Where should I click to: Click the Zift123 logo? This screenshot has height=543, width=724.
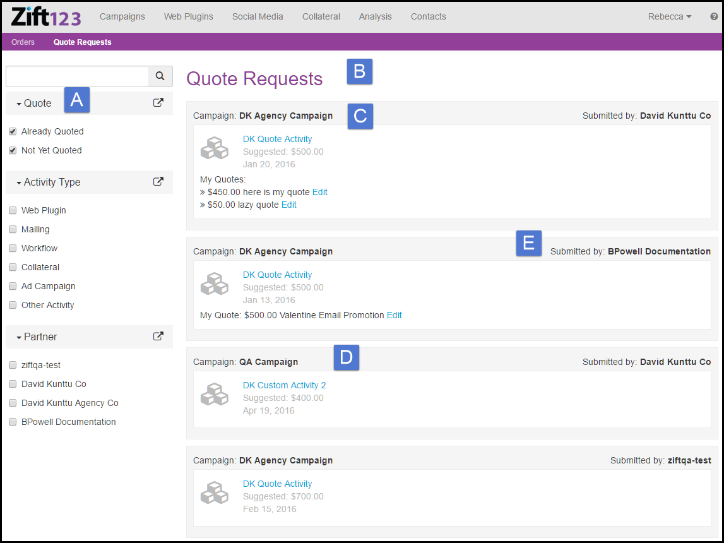tap(46, 16)
